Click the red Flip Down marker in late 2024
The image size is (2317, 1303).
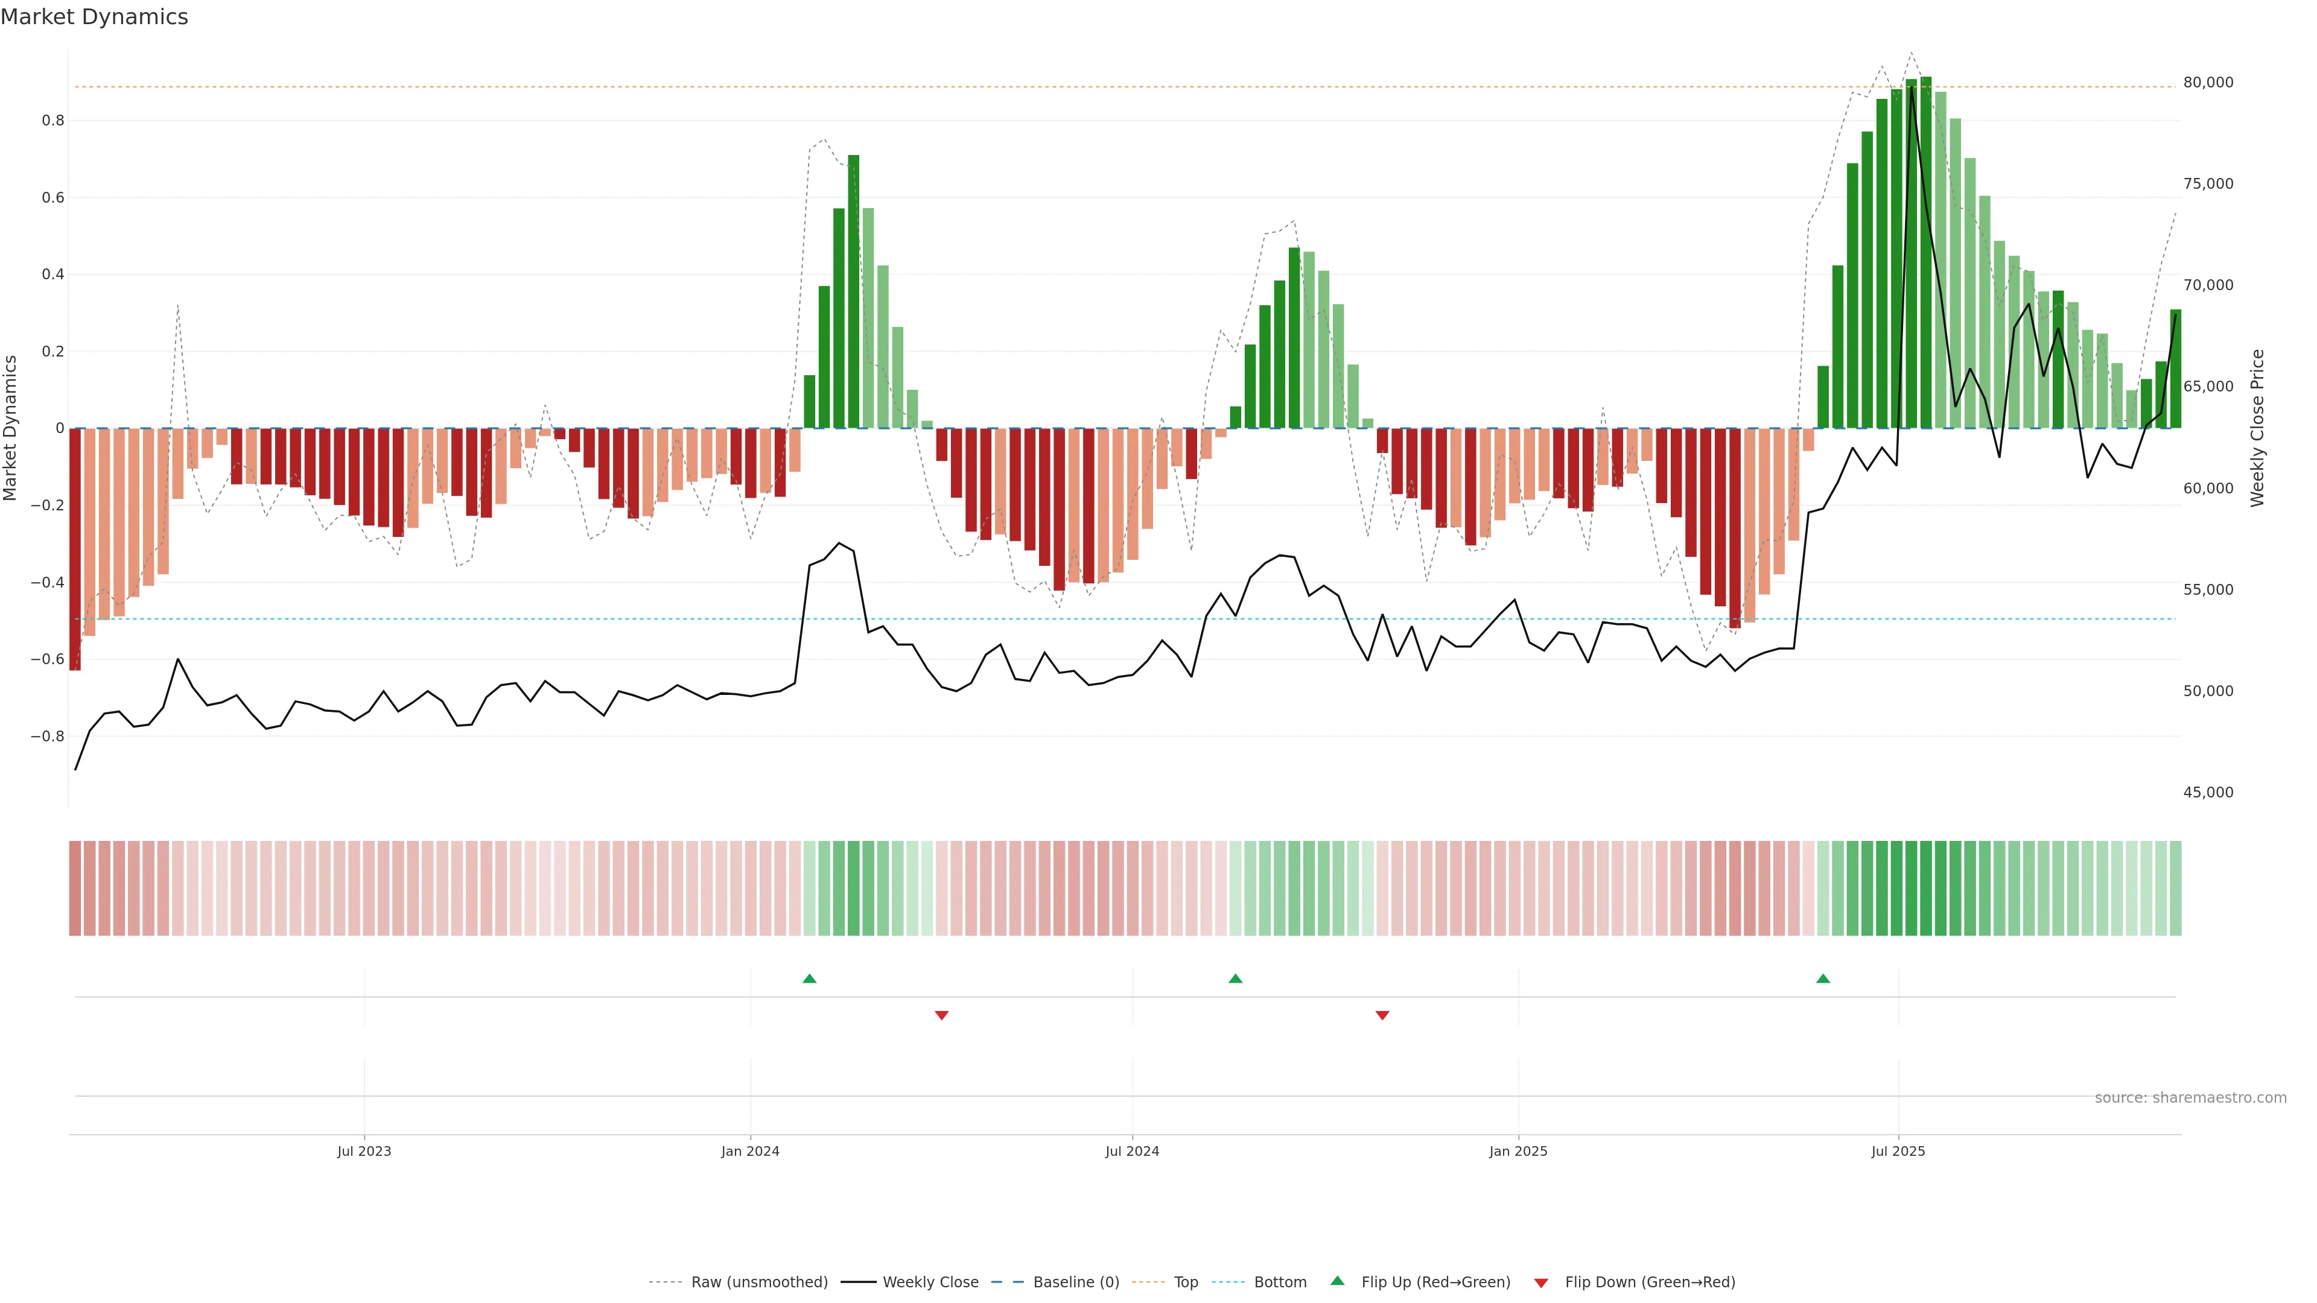pos(1382,1015)
